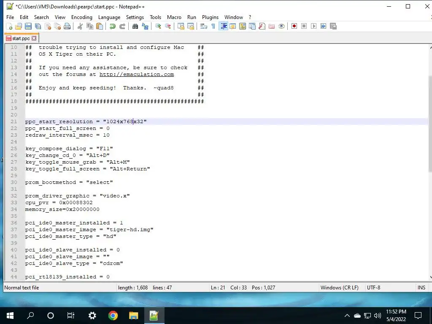Click the volume speaker tray icon

pyautogui.click(x=378, y=316)
